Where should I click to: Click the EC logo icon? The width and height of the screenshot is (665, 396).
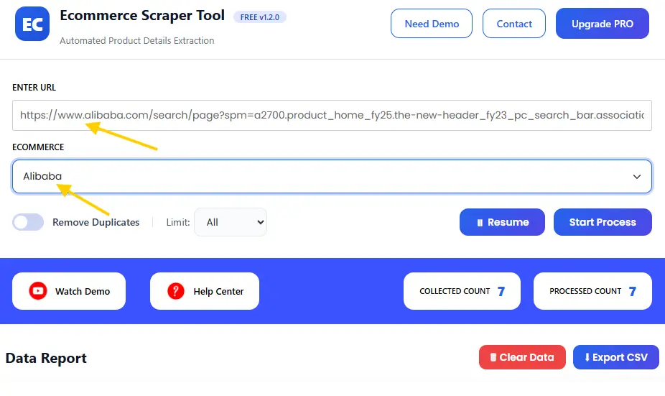coord(32,24)
